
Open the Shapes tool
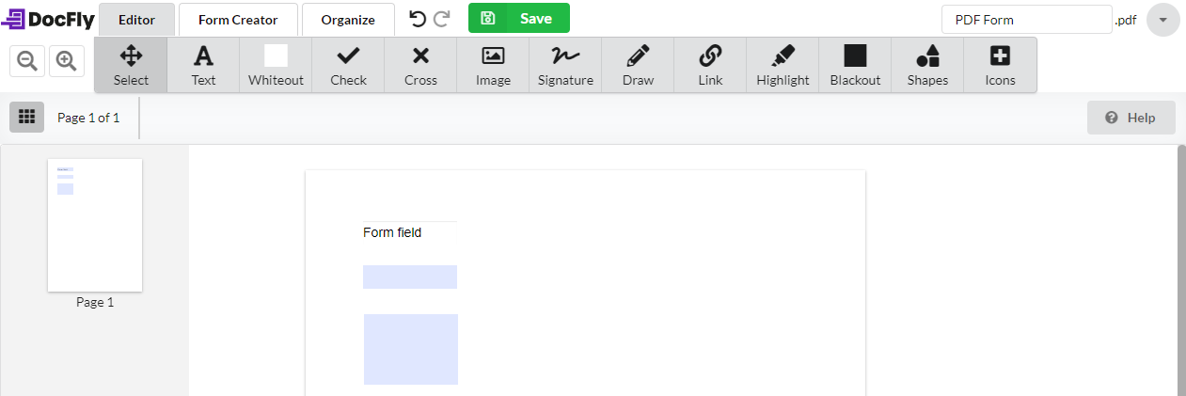tap(927, 65)
